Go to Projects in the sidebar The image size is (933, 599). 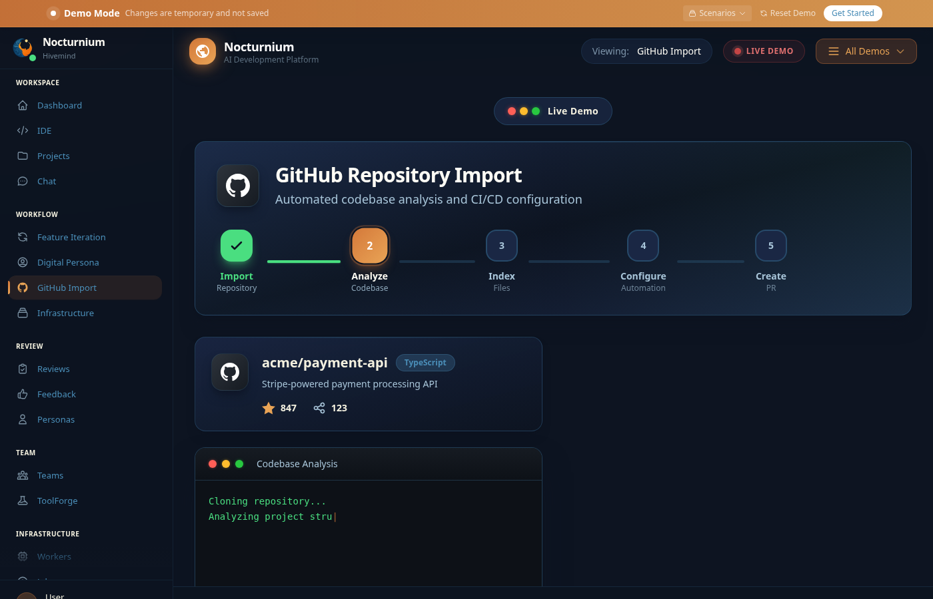pos(85,156)
